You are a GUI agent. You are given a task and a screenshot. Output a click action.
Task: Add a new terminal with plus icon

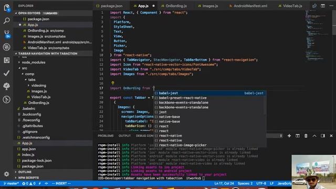pyautogui.click(x=289, y=135)
